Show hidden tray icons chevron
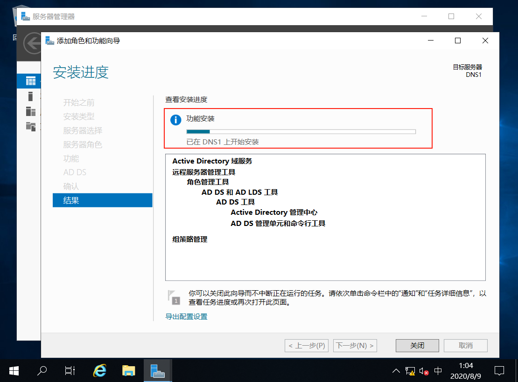This screenshot has width=518, height=382. pyautogui.click(x=396, y=371)
